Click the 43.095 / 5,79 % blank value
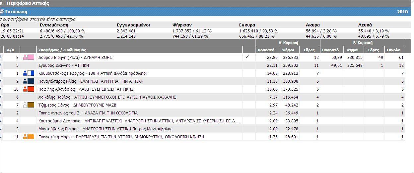 tap(374, 36)
